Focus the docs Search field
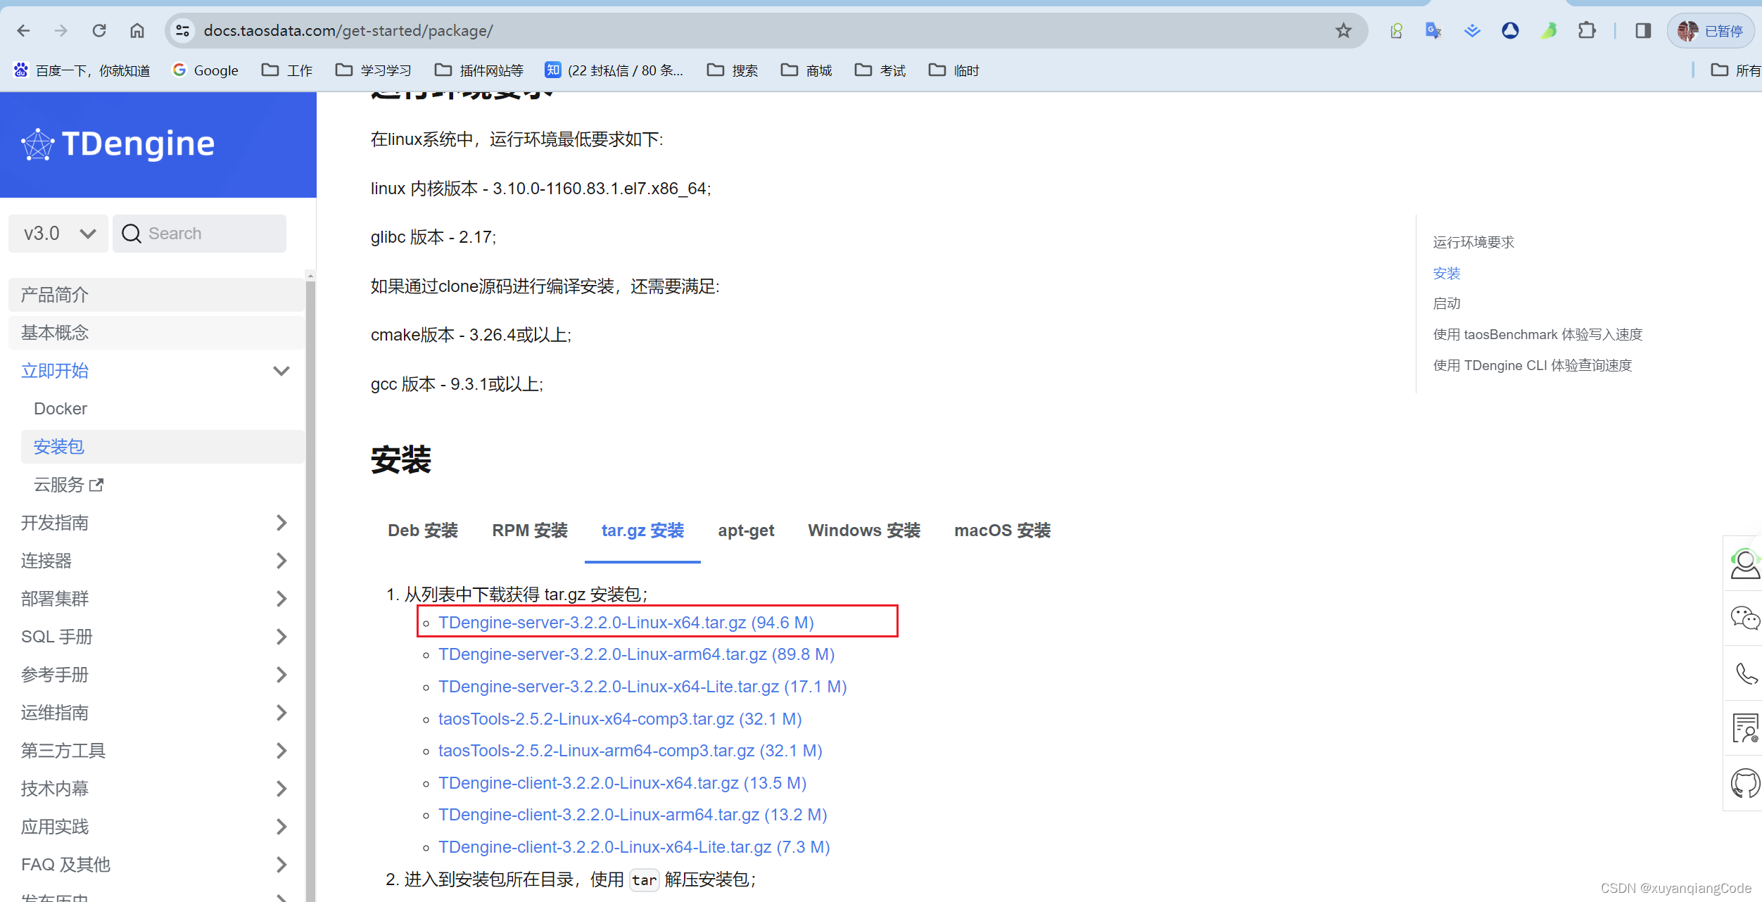The image size is (1762, 902). 200,234
